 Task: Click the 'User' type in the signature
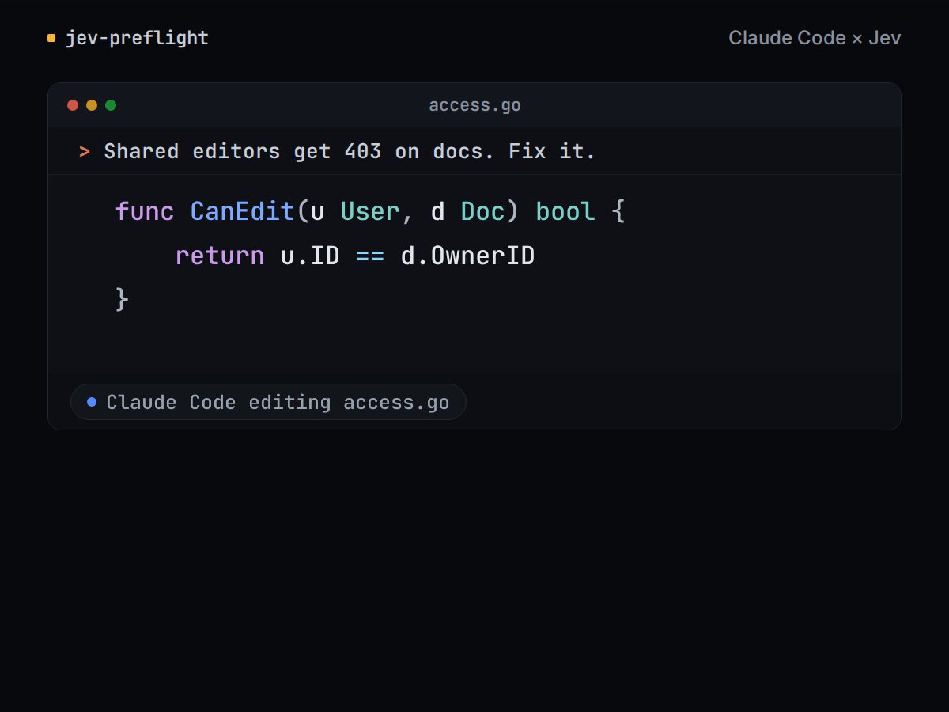[x=370, y=212]
